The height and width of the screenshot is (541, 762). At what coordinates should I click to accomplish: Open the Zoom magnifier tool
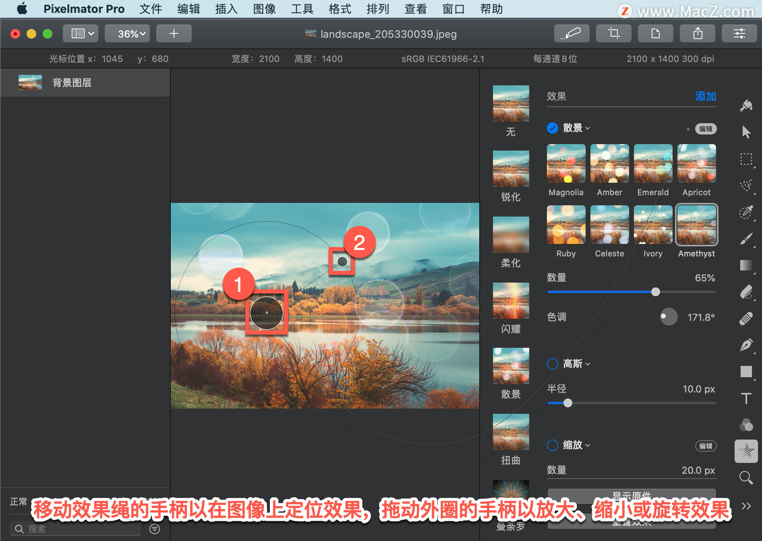(746, 478)
